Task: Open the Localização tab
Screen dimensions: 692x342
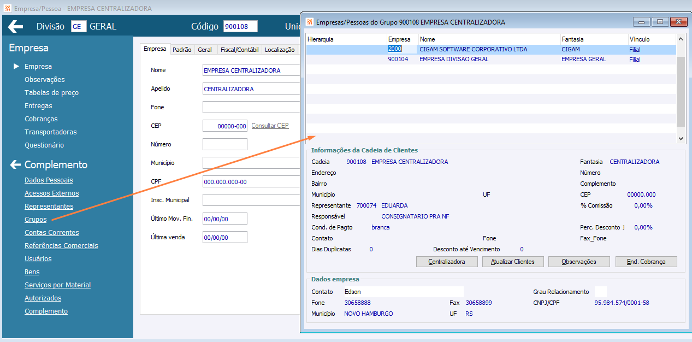Action: pos(280,50)
